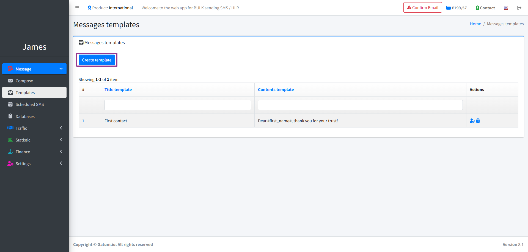
Task: Click the Confirm Email button
Action: [422, 7]
